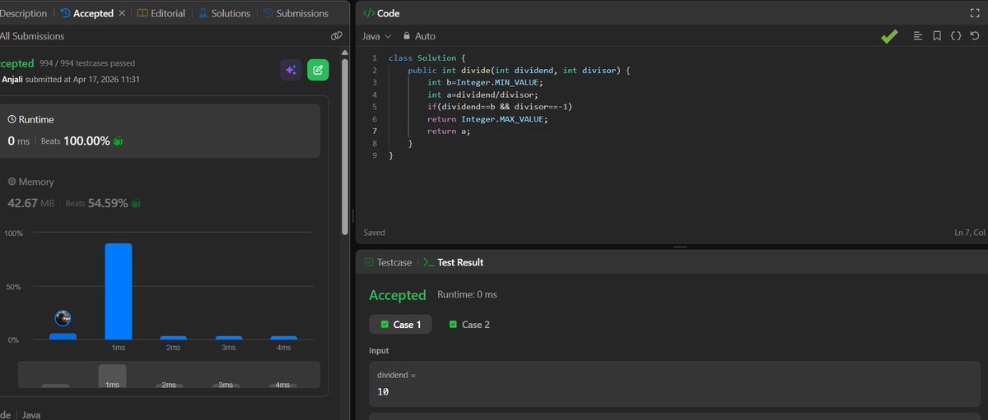Click the green write-note edit button
The image size is (988, 420).
coord(318,70)
